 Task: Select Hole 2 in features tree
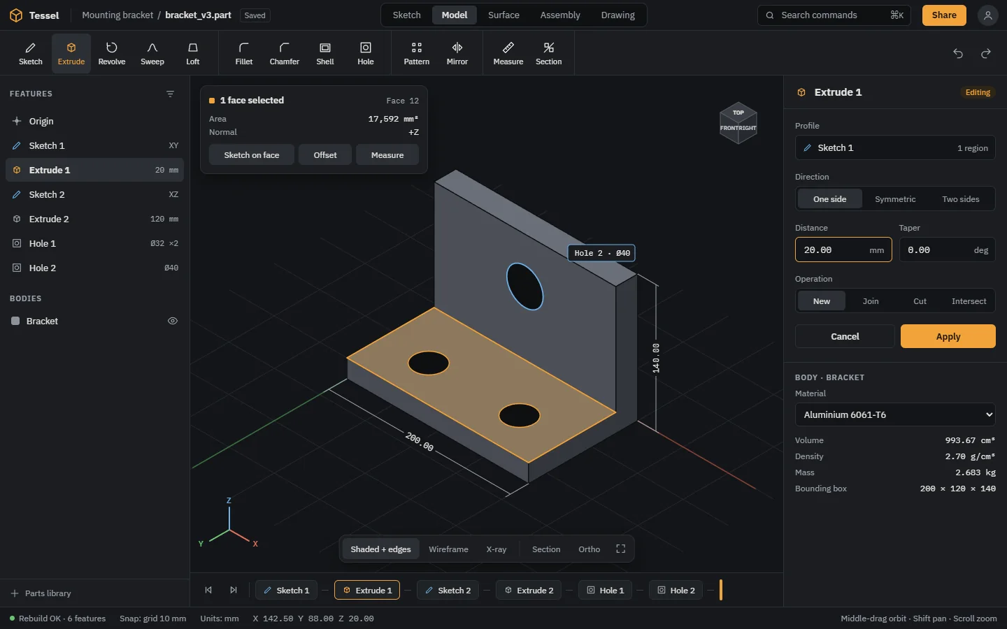point(95,268)
